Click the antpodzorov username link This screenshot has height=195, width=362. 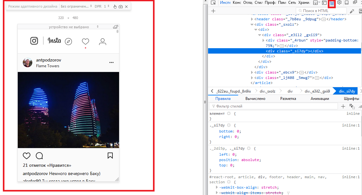point(48,60)
